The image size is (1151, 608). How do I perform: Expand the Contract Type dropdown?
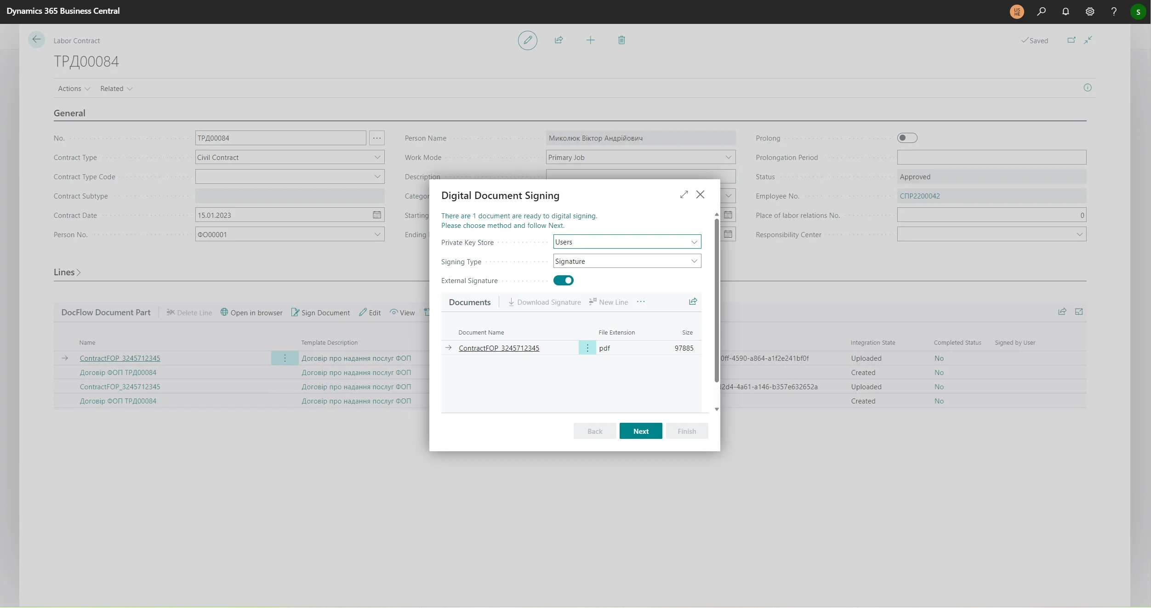pyautogui.click(x=377, y=157)
